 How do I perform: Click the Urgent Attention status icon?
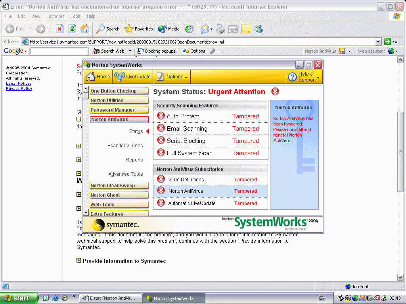(275, 91)
